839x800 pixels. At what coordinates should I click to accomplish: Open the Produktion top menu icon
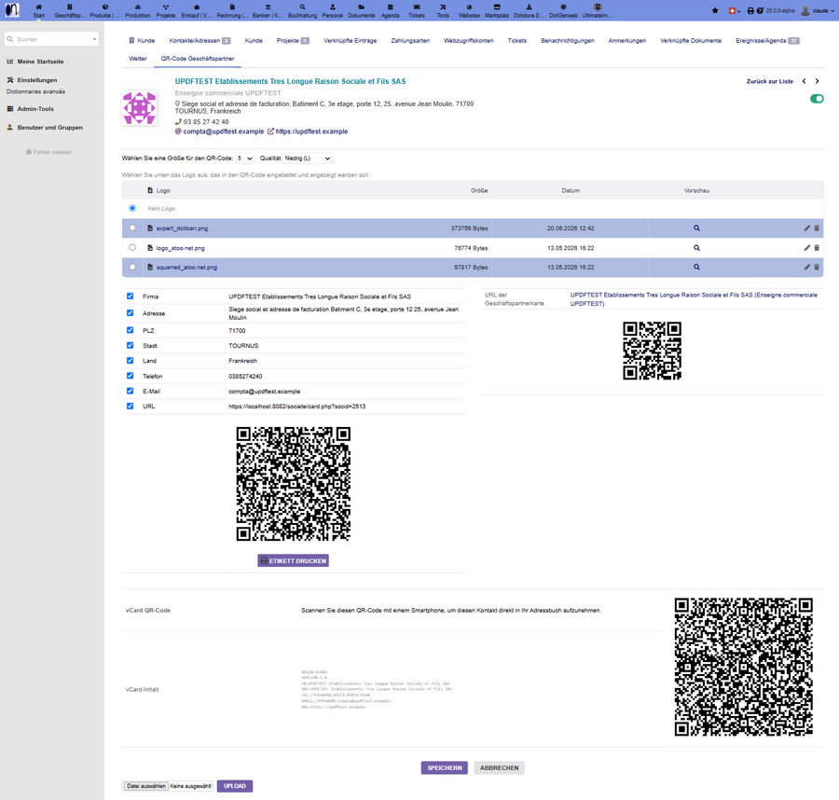click(x=138, y=7)
